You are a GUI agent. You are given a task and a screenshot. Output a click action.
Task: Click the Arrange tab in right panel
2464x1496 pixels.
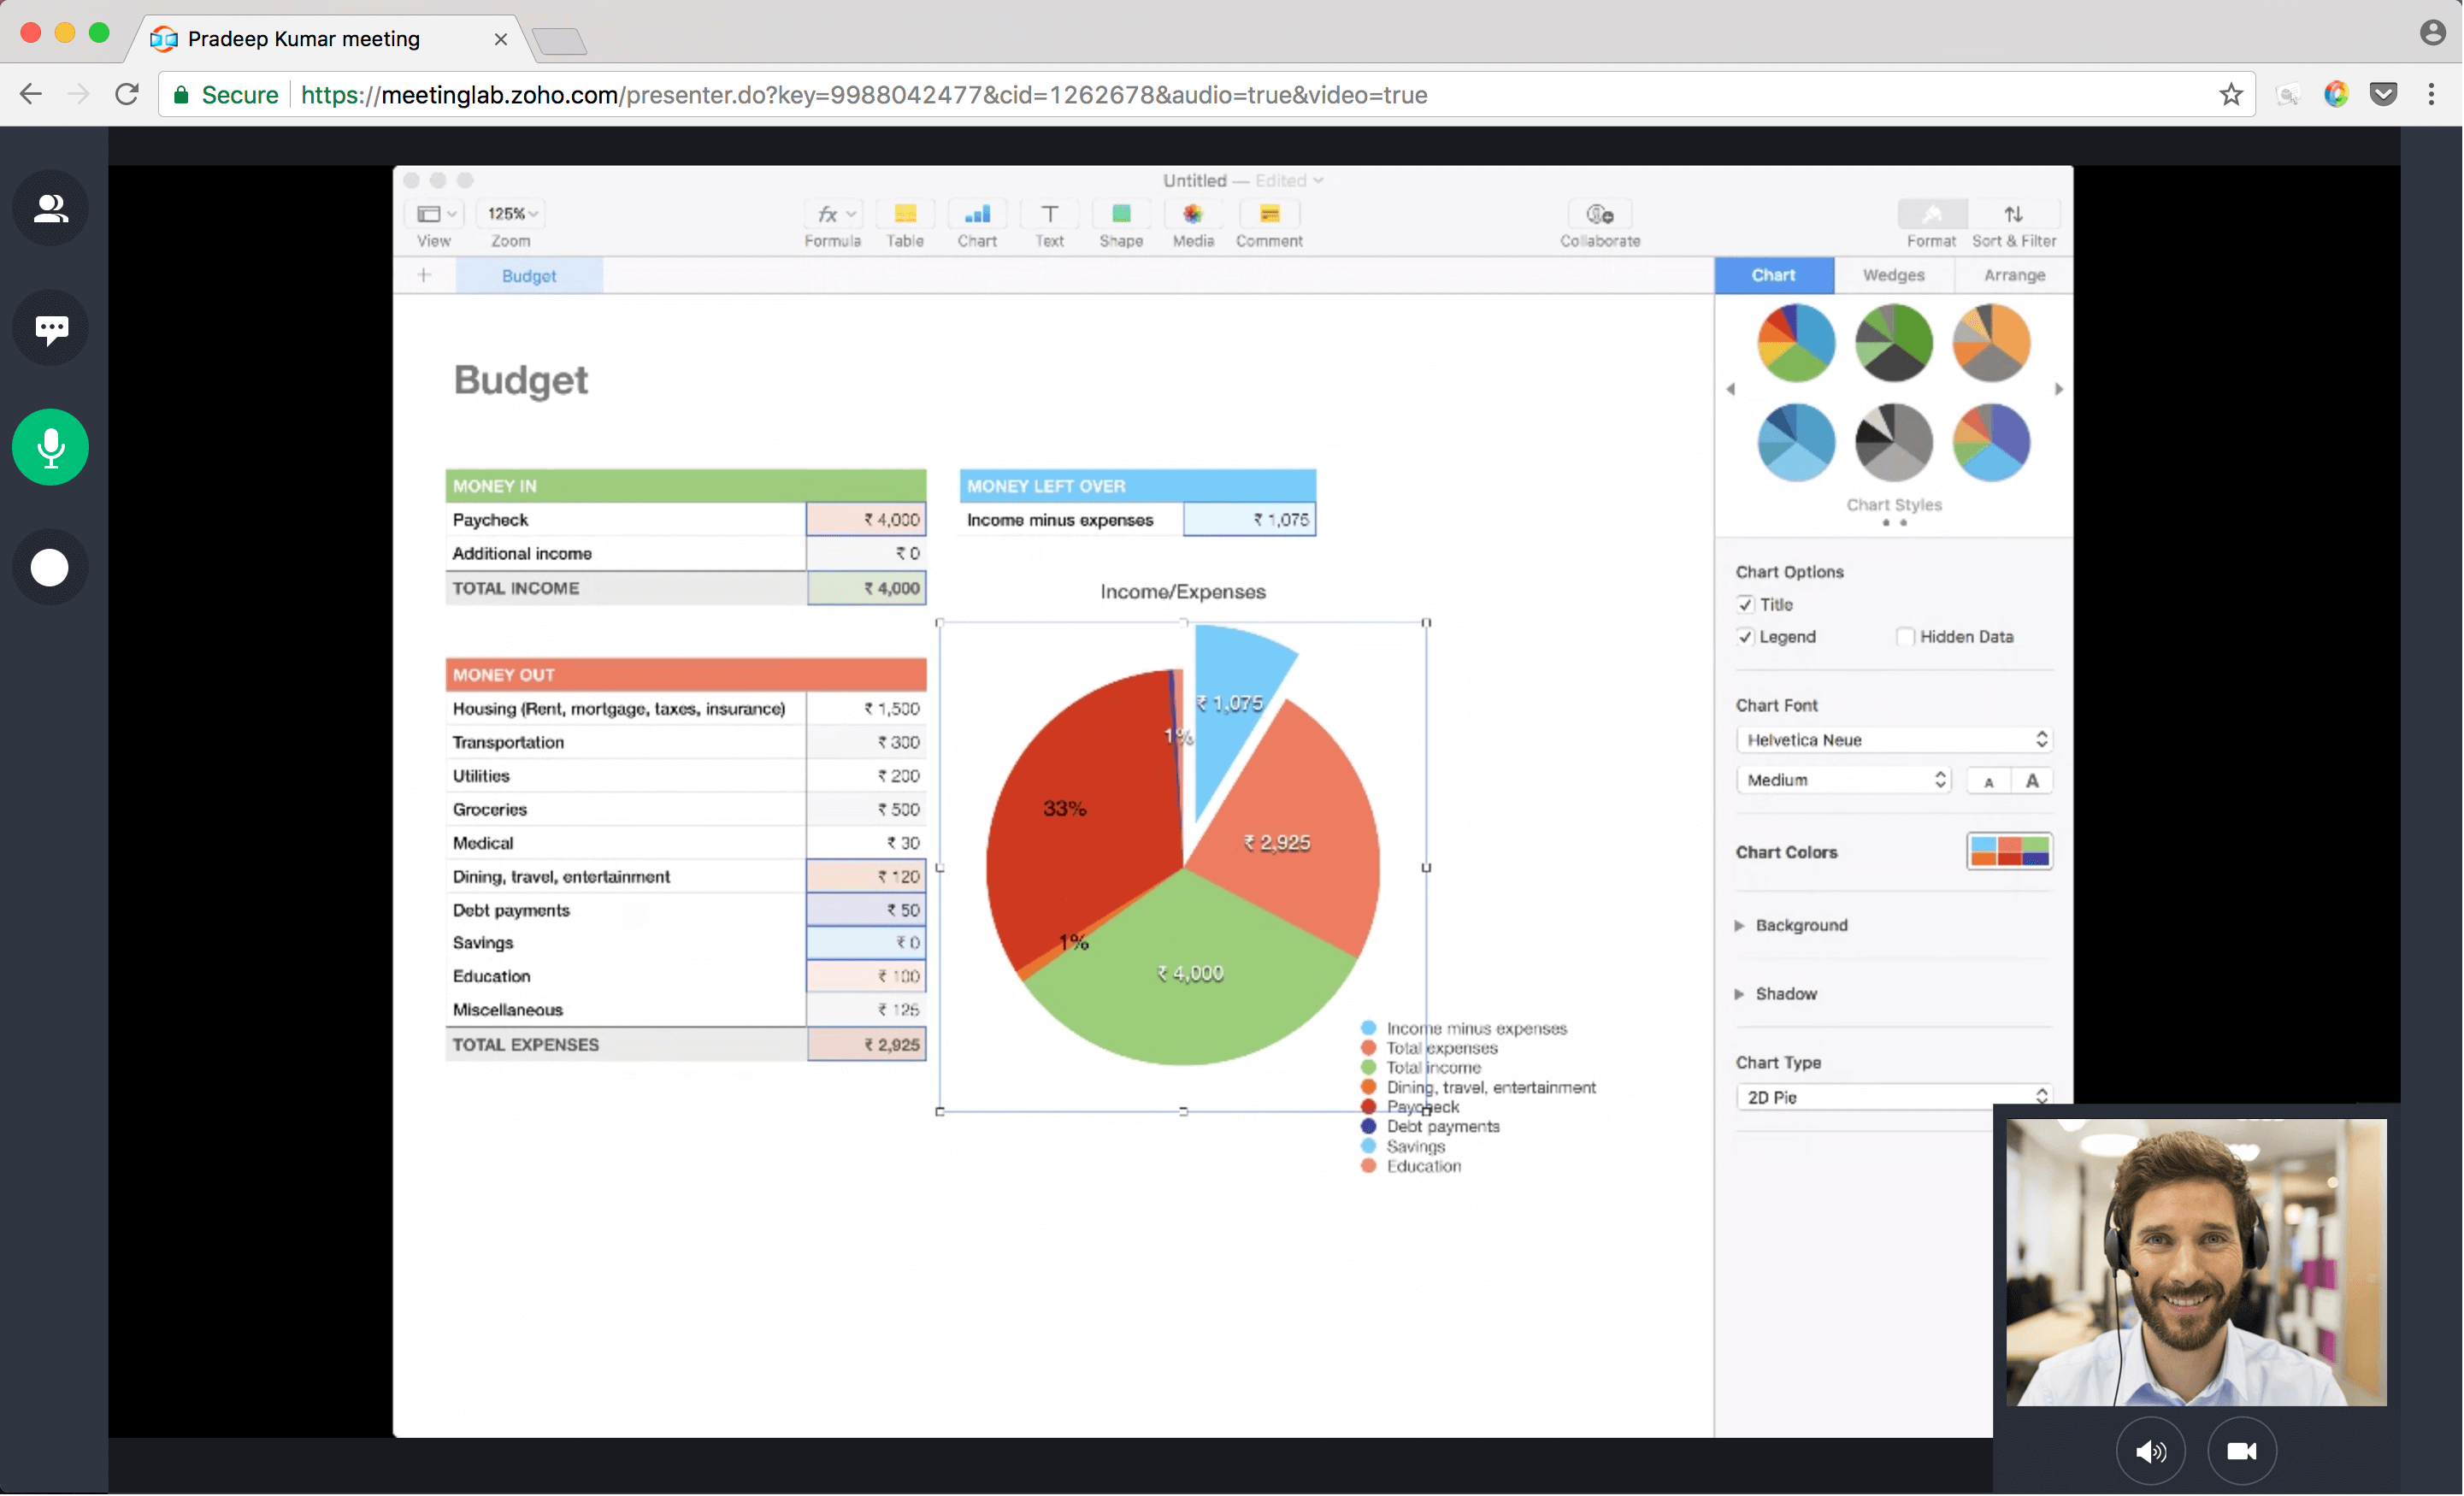point(2013,274)
